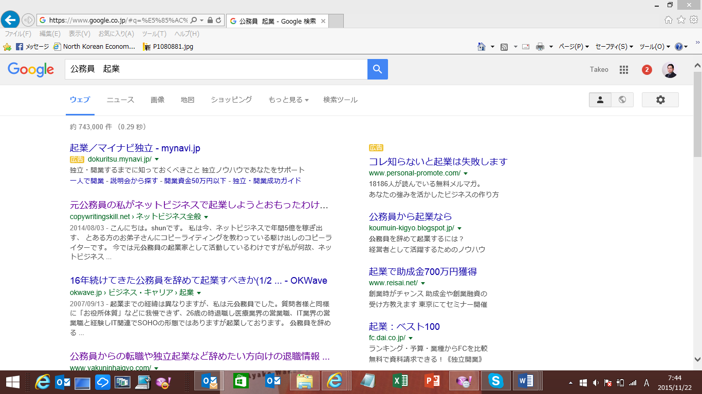Open the ツール(O) command bar dropdown
The height and width of the screenshot is (394, 702).
655,47
